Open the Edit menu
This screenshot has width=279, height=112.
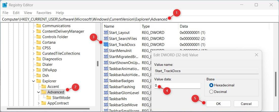[16, 13]
